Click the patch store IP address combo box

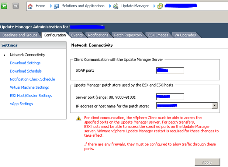pos(187,106)
